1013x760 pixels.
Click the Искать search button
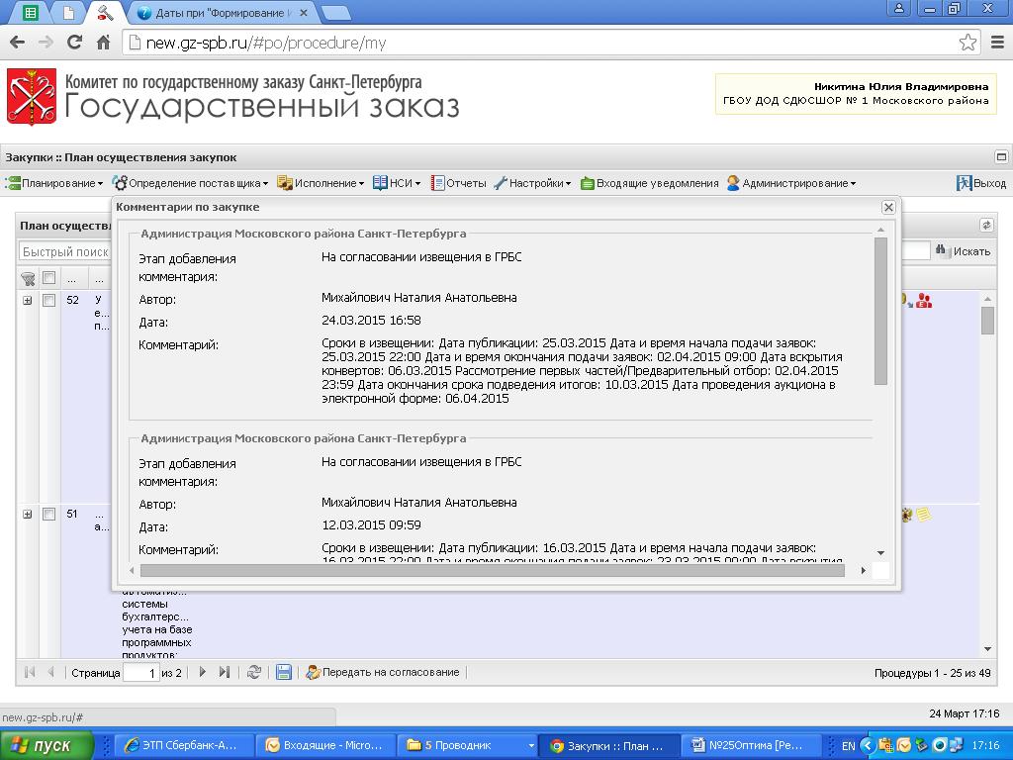(x=963, y=250)
